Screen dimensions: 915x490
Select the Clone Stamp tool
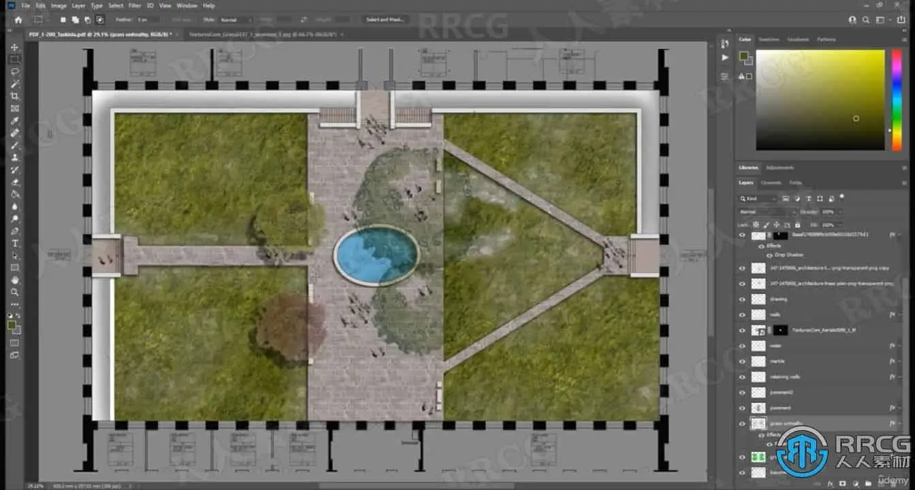(x=15, y=158)
